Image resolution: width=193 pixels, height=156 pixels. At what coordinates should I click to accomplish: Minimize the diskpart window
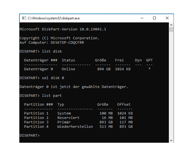pyautogui.click(x=142, y=18)
